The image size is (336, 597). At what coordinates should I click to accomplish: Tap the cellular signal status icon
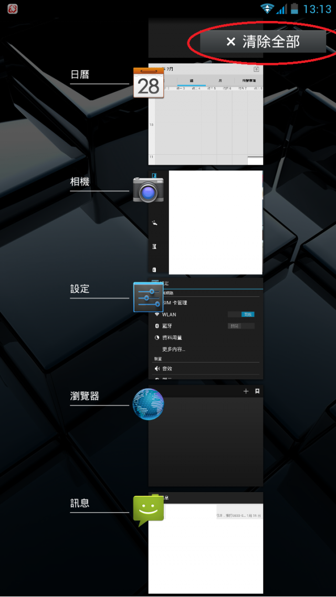tap(281, 8)
